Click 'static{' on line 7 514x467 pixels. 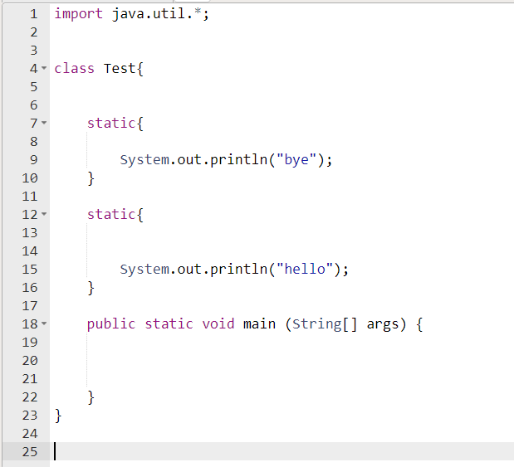[115, 124]
